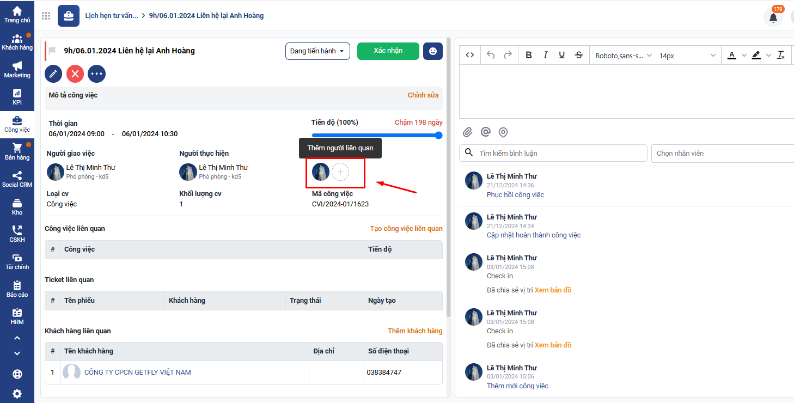Click the attach file paperclip icon
Screen dimensions: 794x403
pyautogui.click(x=467, y=132)
